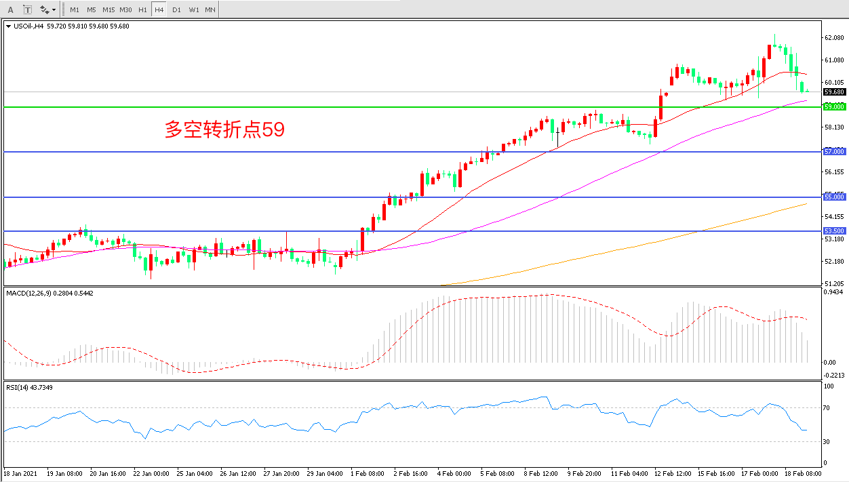The width and height of the screenshot is (849, 482).
Task: Select the H1 timeframe button
Action: (142, 10)
